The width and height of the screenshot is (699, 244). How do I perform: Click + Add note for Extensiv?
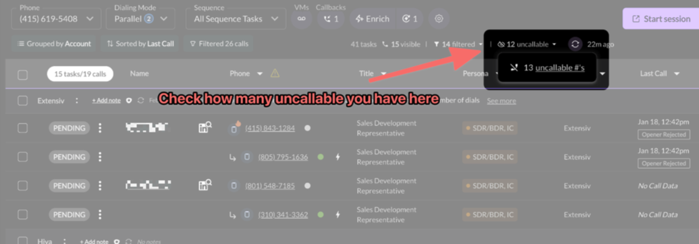click(106, 100)
